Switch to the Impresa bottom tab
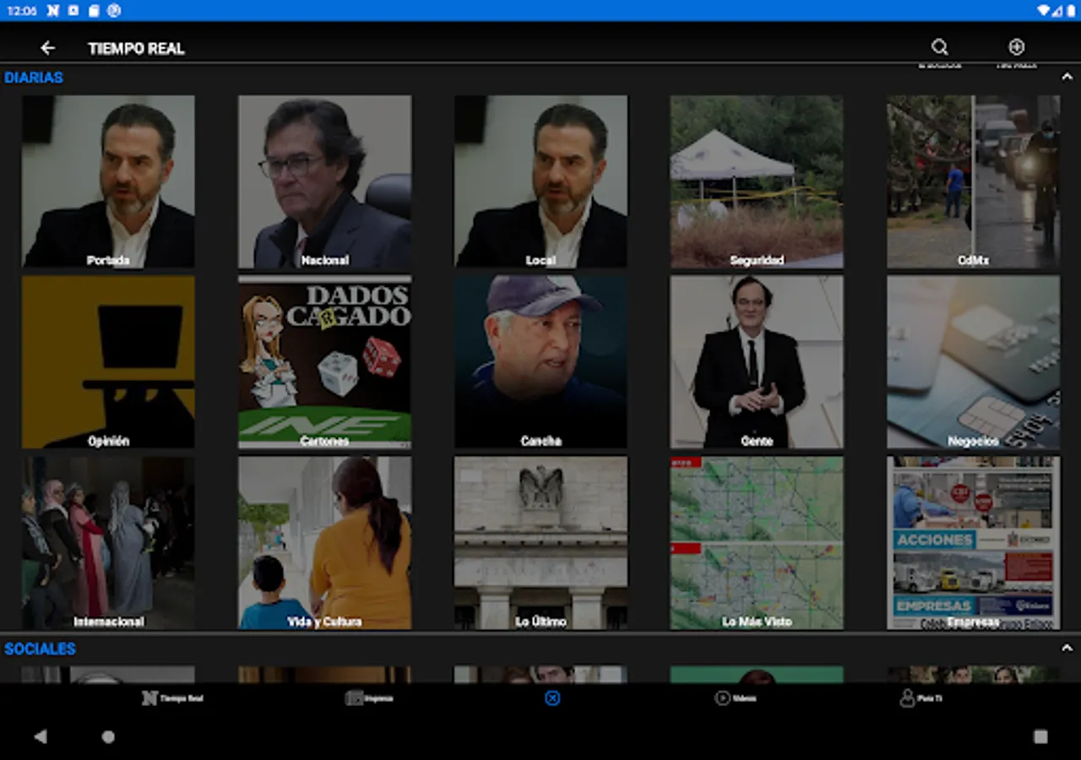Viewport: 1081px width, 760px height. (368, 698)
